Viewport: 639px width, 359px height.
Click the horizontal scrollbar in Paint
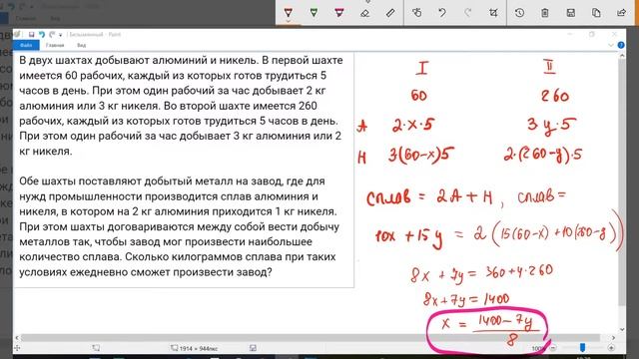311,338
